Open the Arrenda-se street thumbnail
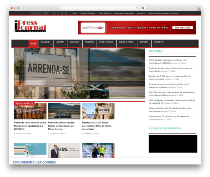Screen dimensions: 210x177 (98, 111)
